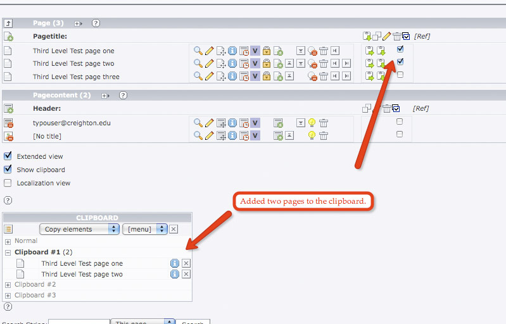Remove Third Level Test page one from clipboard
The image size is (506, 324).
pyautogui.click(x=186, y=263)
